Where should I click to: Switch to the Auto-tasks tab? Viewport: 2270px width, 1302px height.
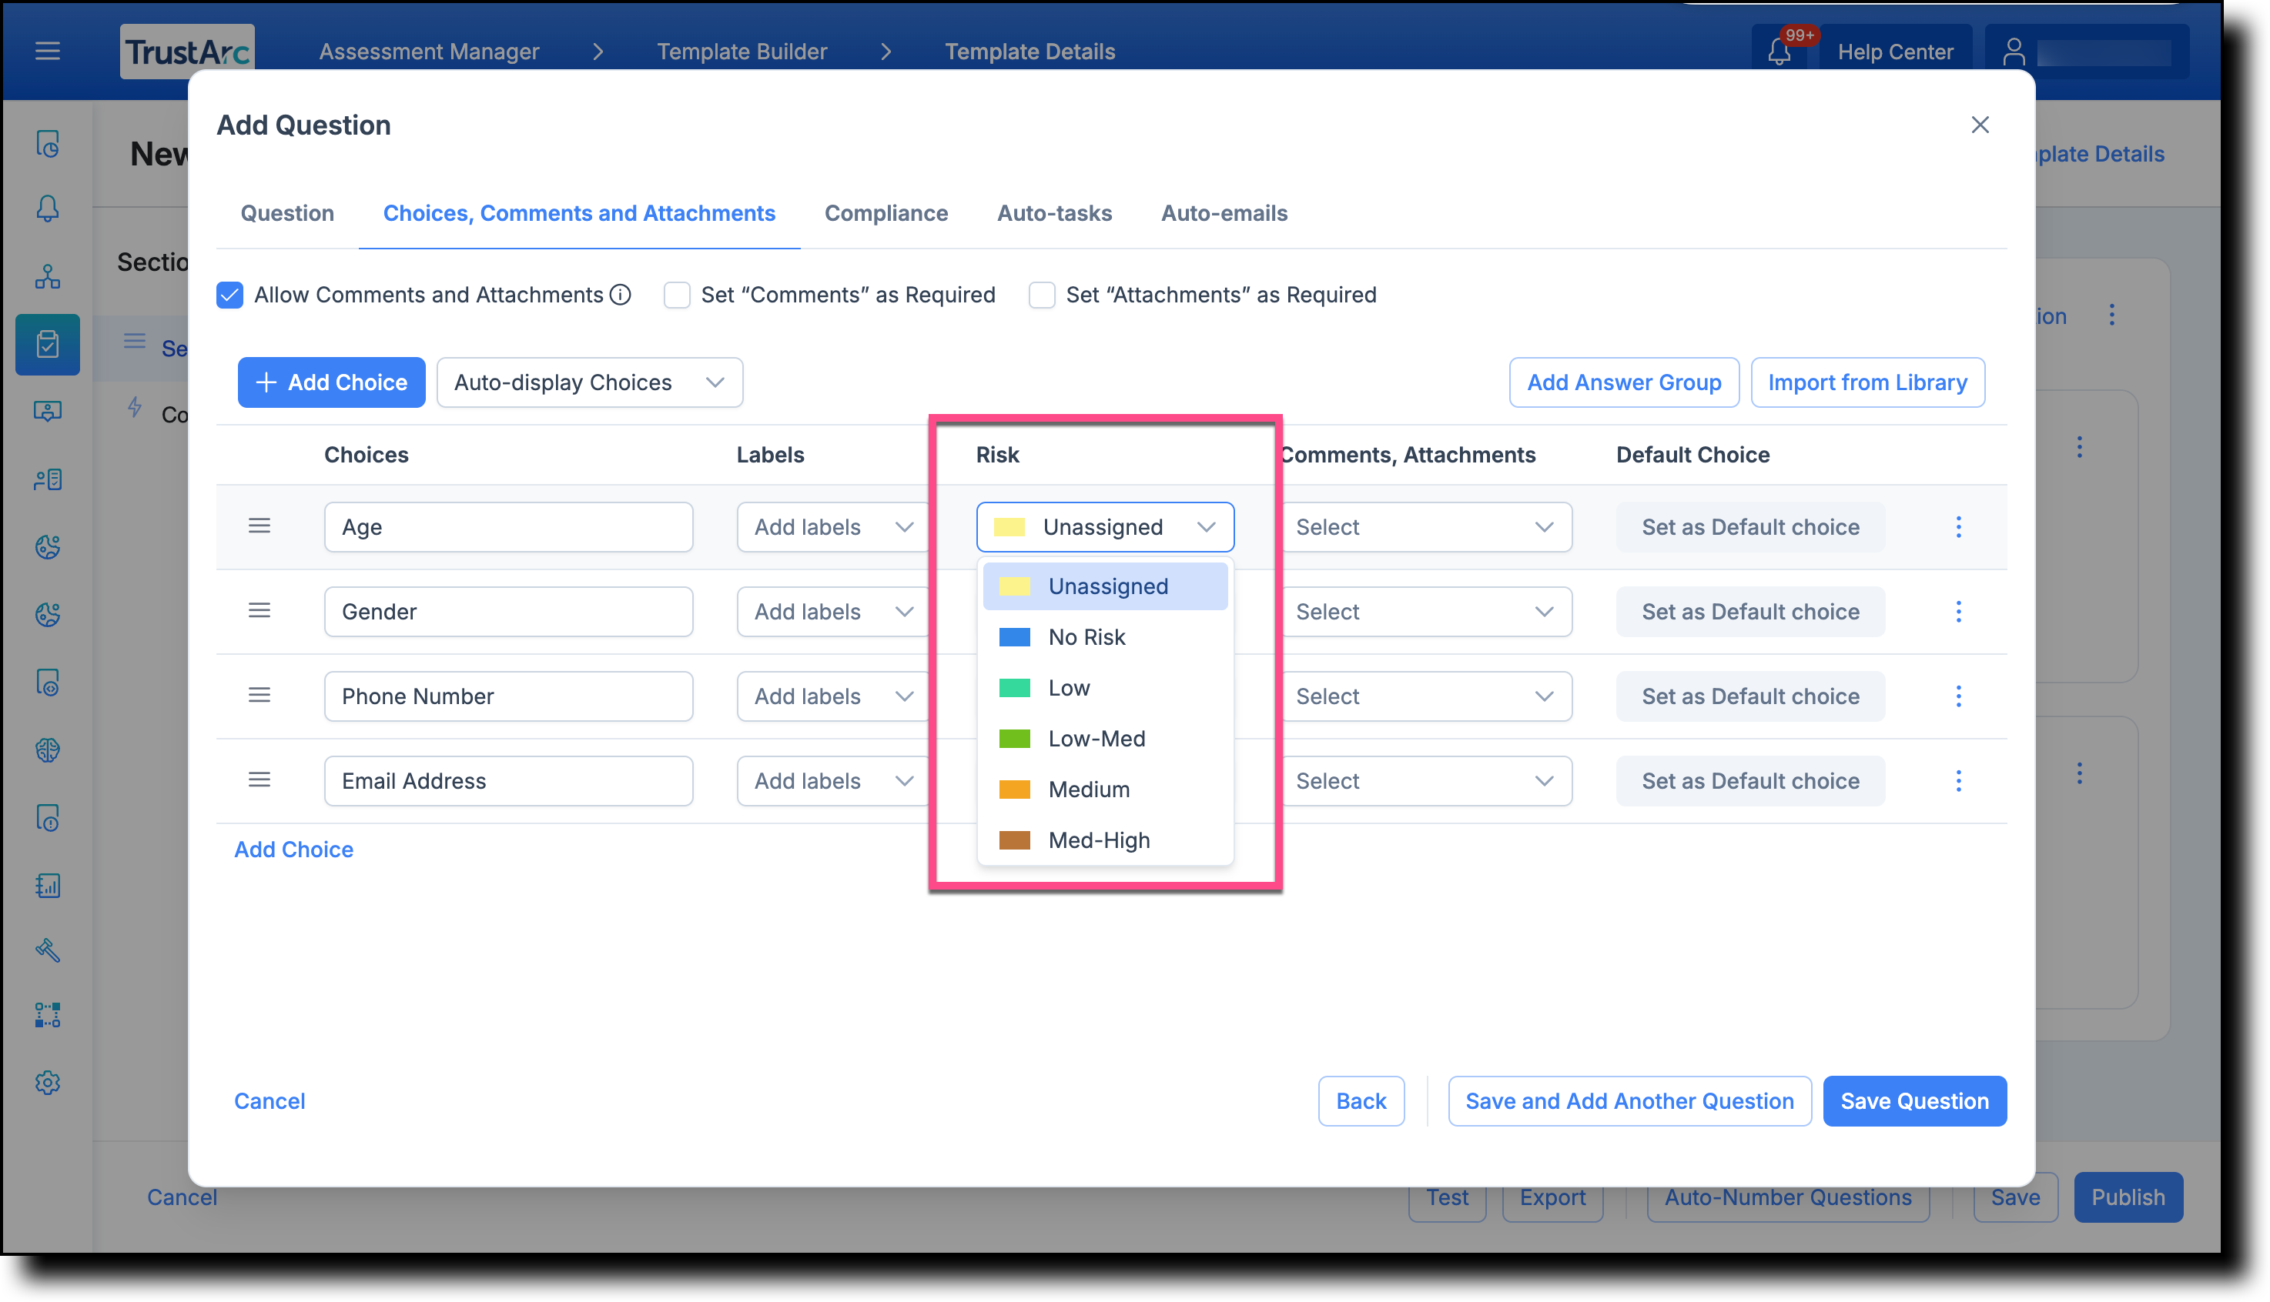click(x=1054, y=213)
